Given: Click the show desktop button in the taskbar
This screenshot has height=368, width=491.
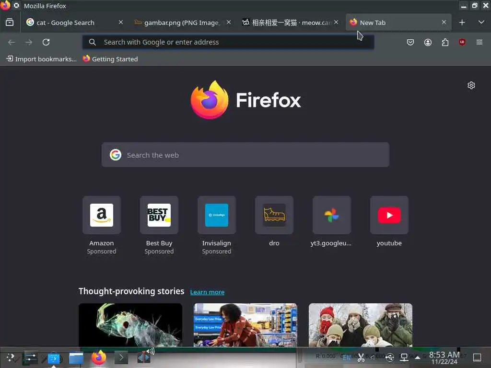Looking at the screenshot, I should click(x=477, y=357).
